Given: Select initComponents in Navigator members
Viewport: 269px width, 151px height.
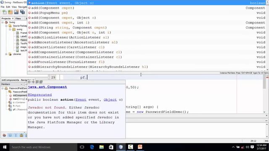Looking at the screenshot, I should pyautogui.click(x=20, y=95).
